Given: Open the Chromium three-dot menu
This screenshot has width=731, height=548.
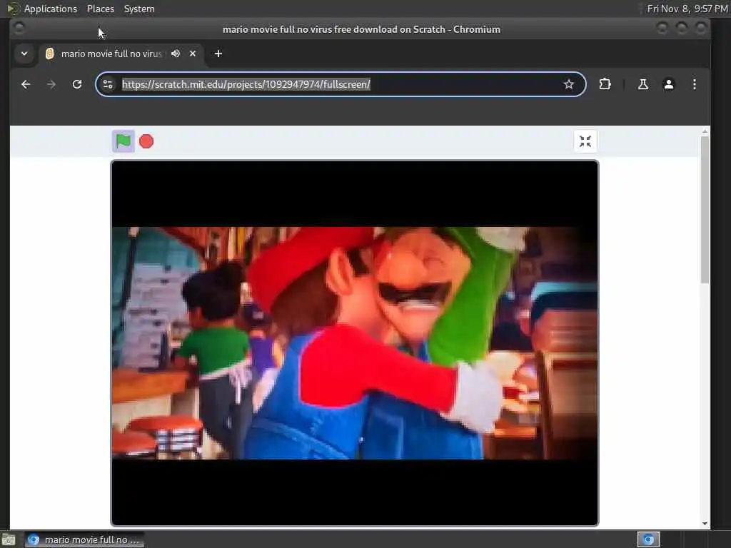Looking at the screenshot, I should coord(694,84).
